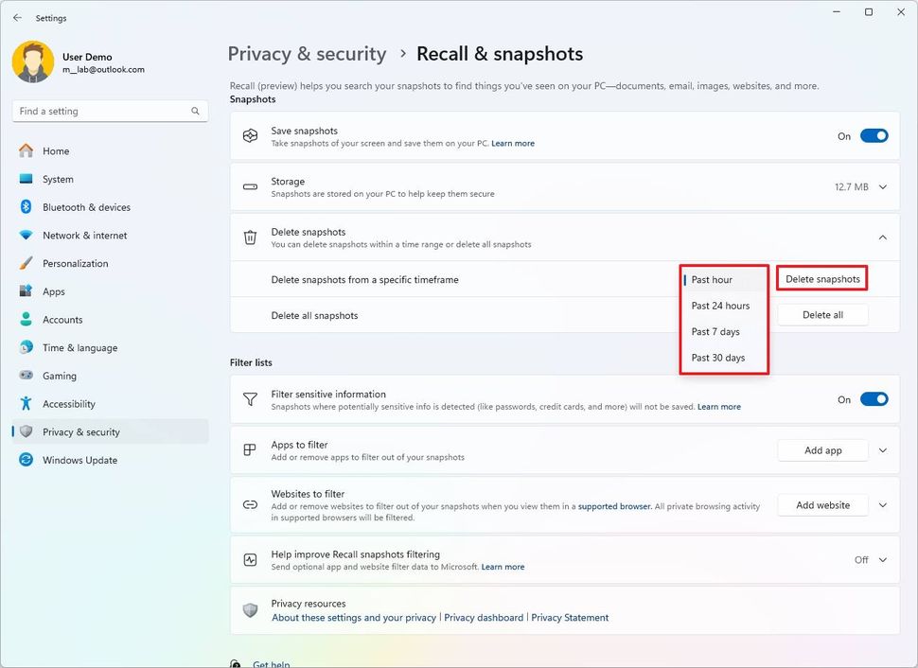Click the Accessibility sidebar icon
The height and width of the screenshot is (668, 918).
[x=26, y=404]
